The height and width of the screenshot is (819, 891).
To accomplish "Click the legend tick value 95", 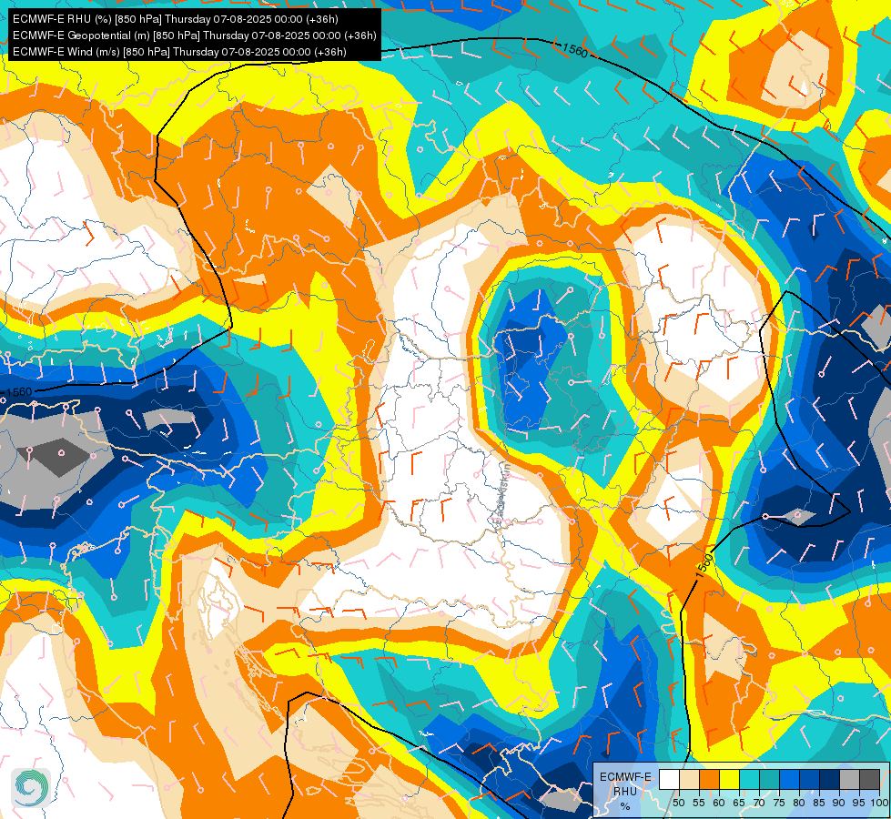I will (859, 803).
